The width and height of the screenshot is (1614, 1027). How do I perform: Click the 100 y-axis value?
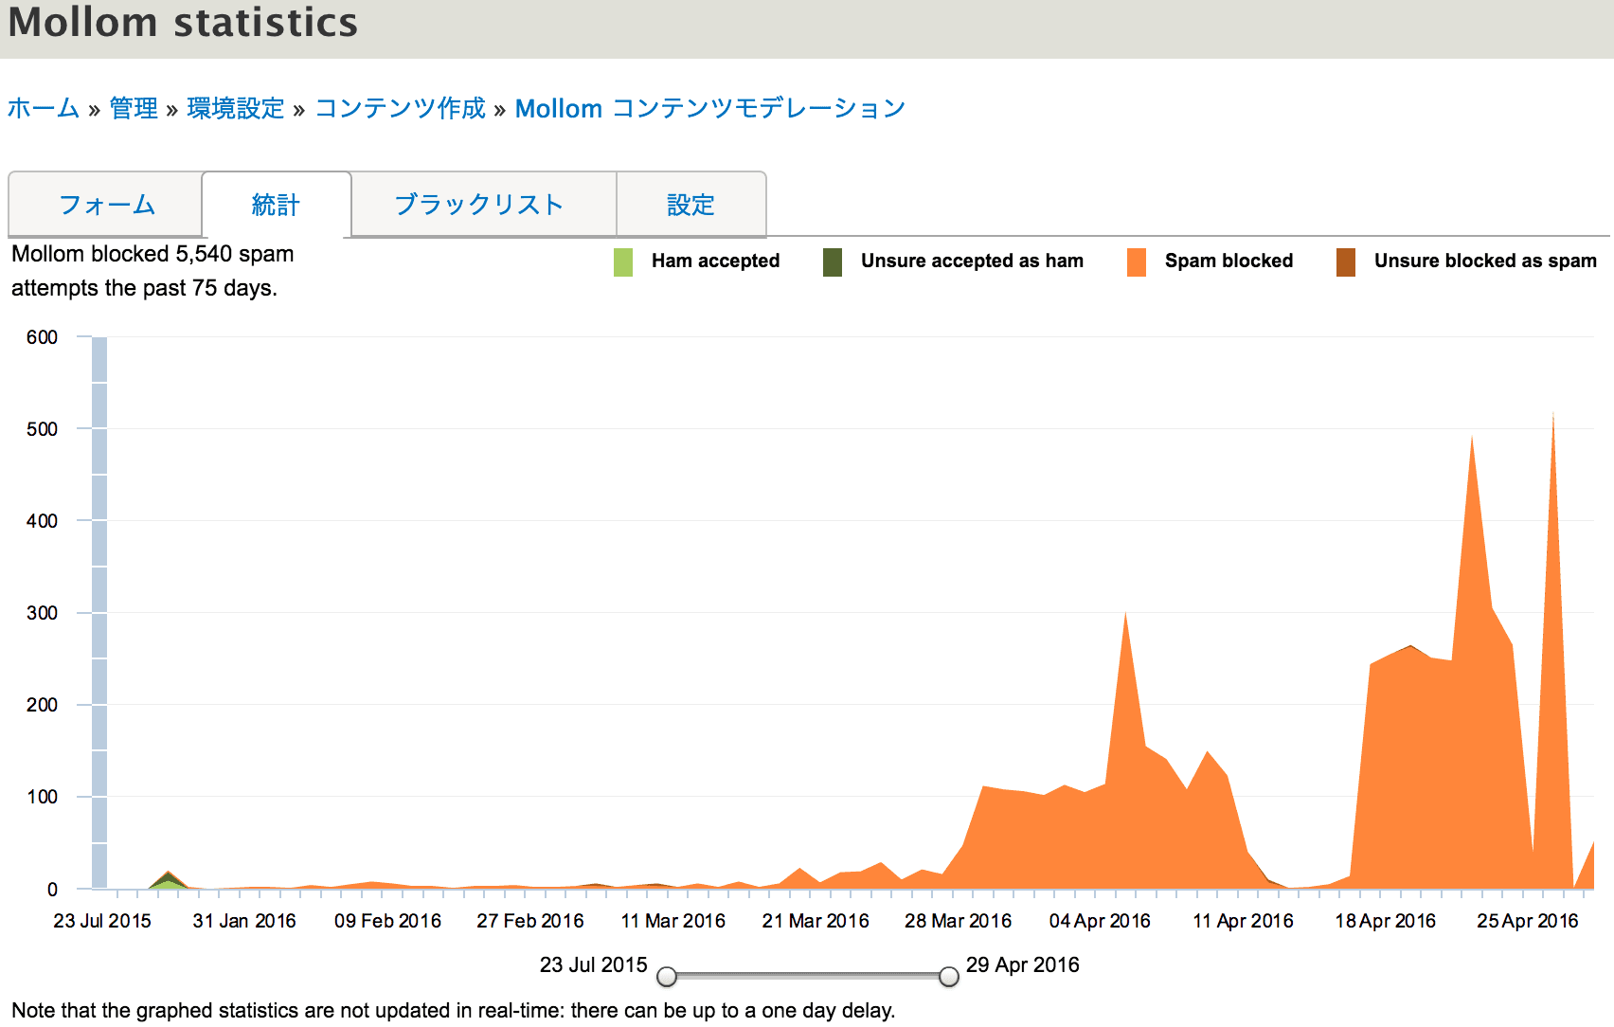coord(43,797)
